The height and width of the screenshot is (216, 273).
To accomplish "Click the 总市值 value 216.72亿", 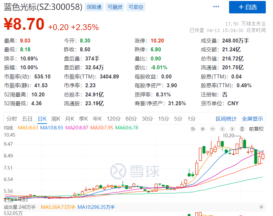I will [233, 59].
